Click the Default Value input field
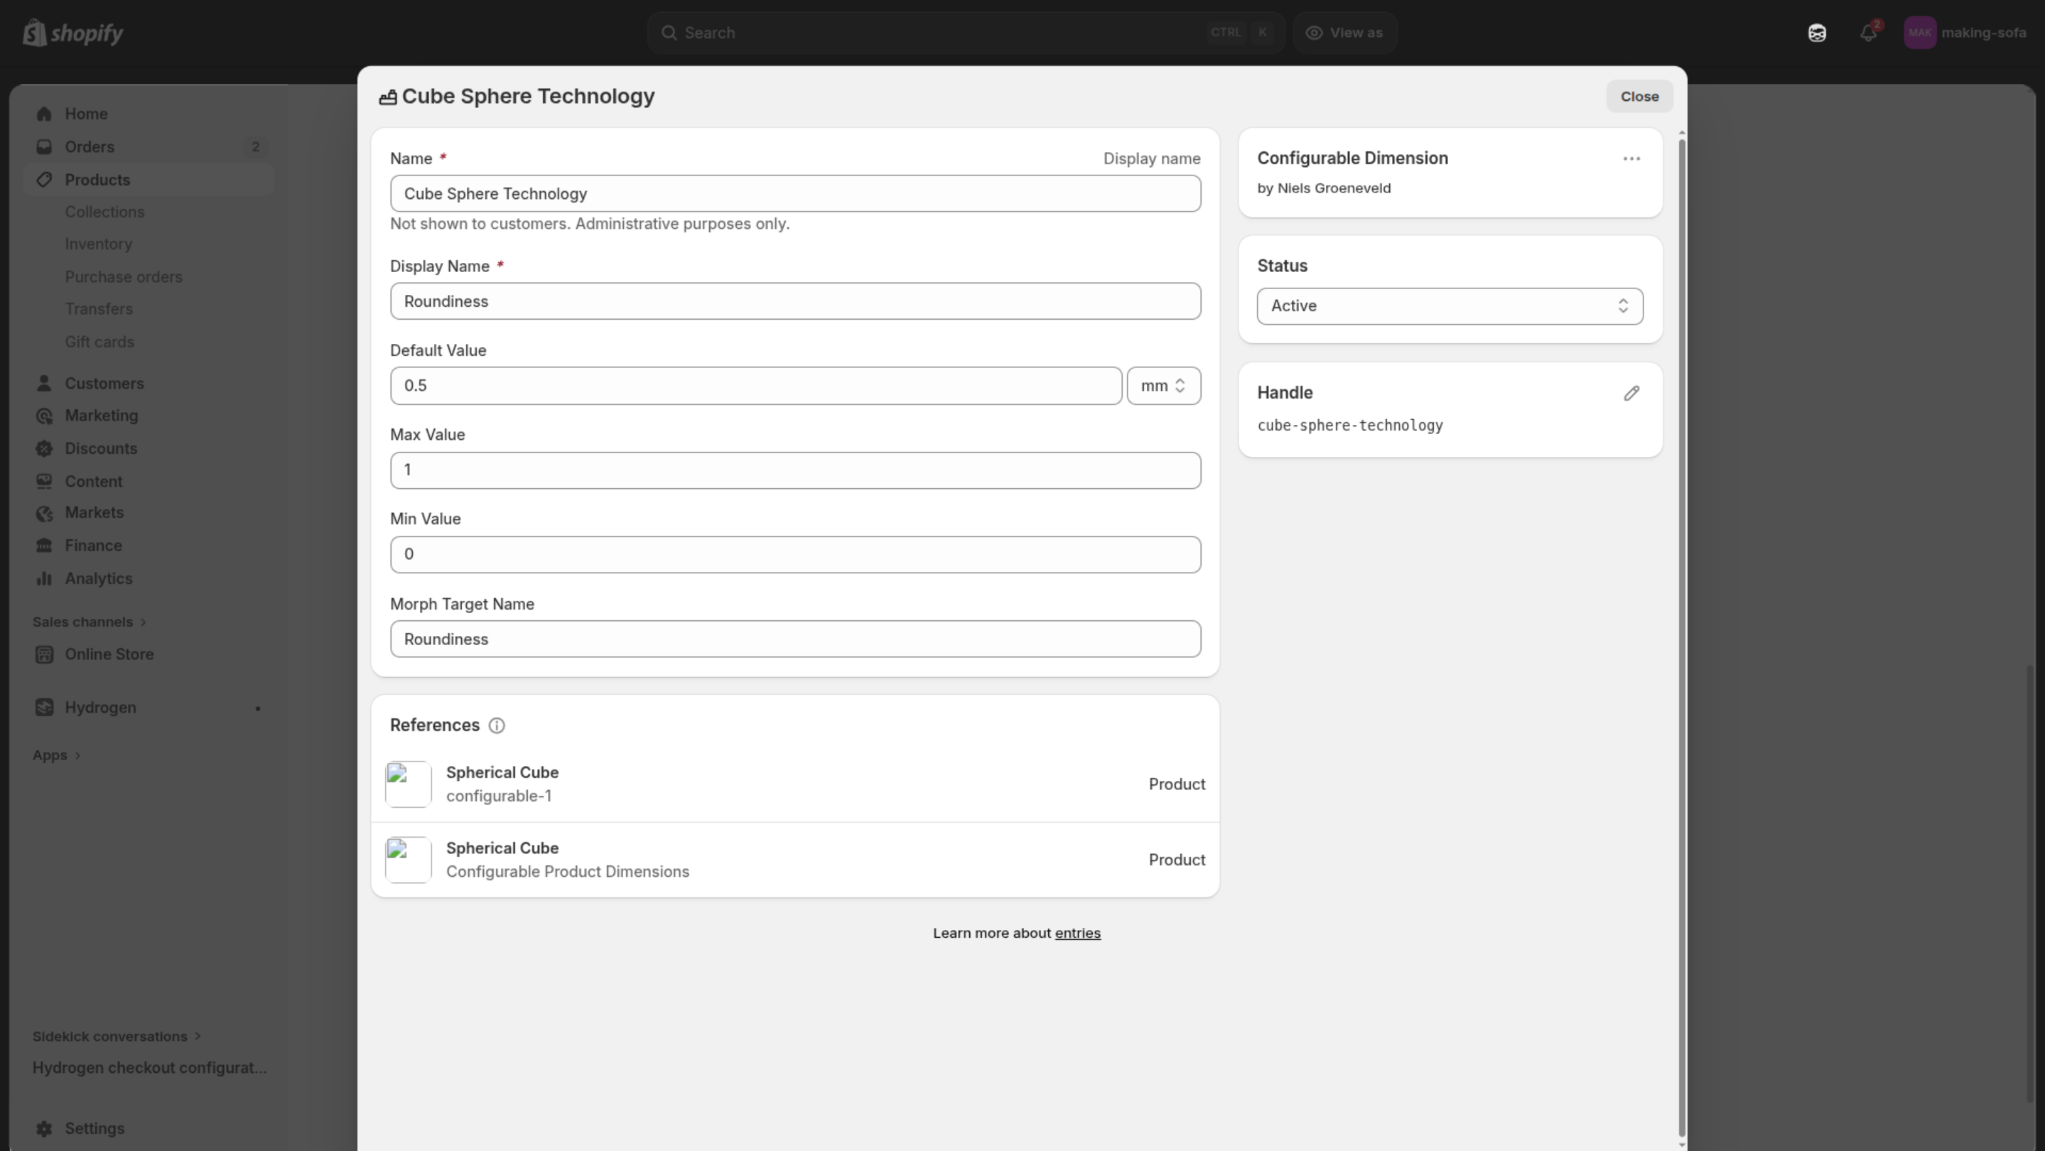2045x1151 pixels. tap(755, 386)
